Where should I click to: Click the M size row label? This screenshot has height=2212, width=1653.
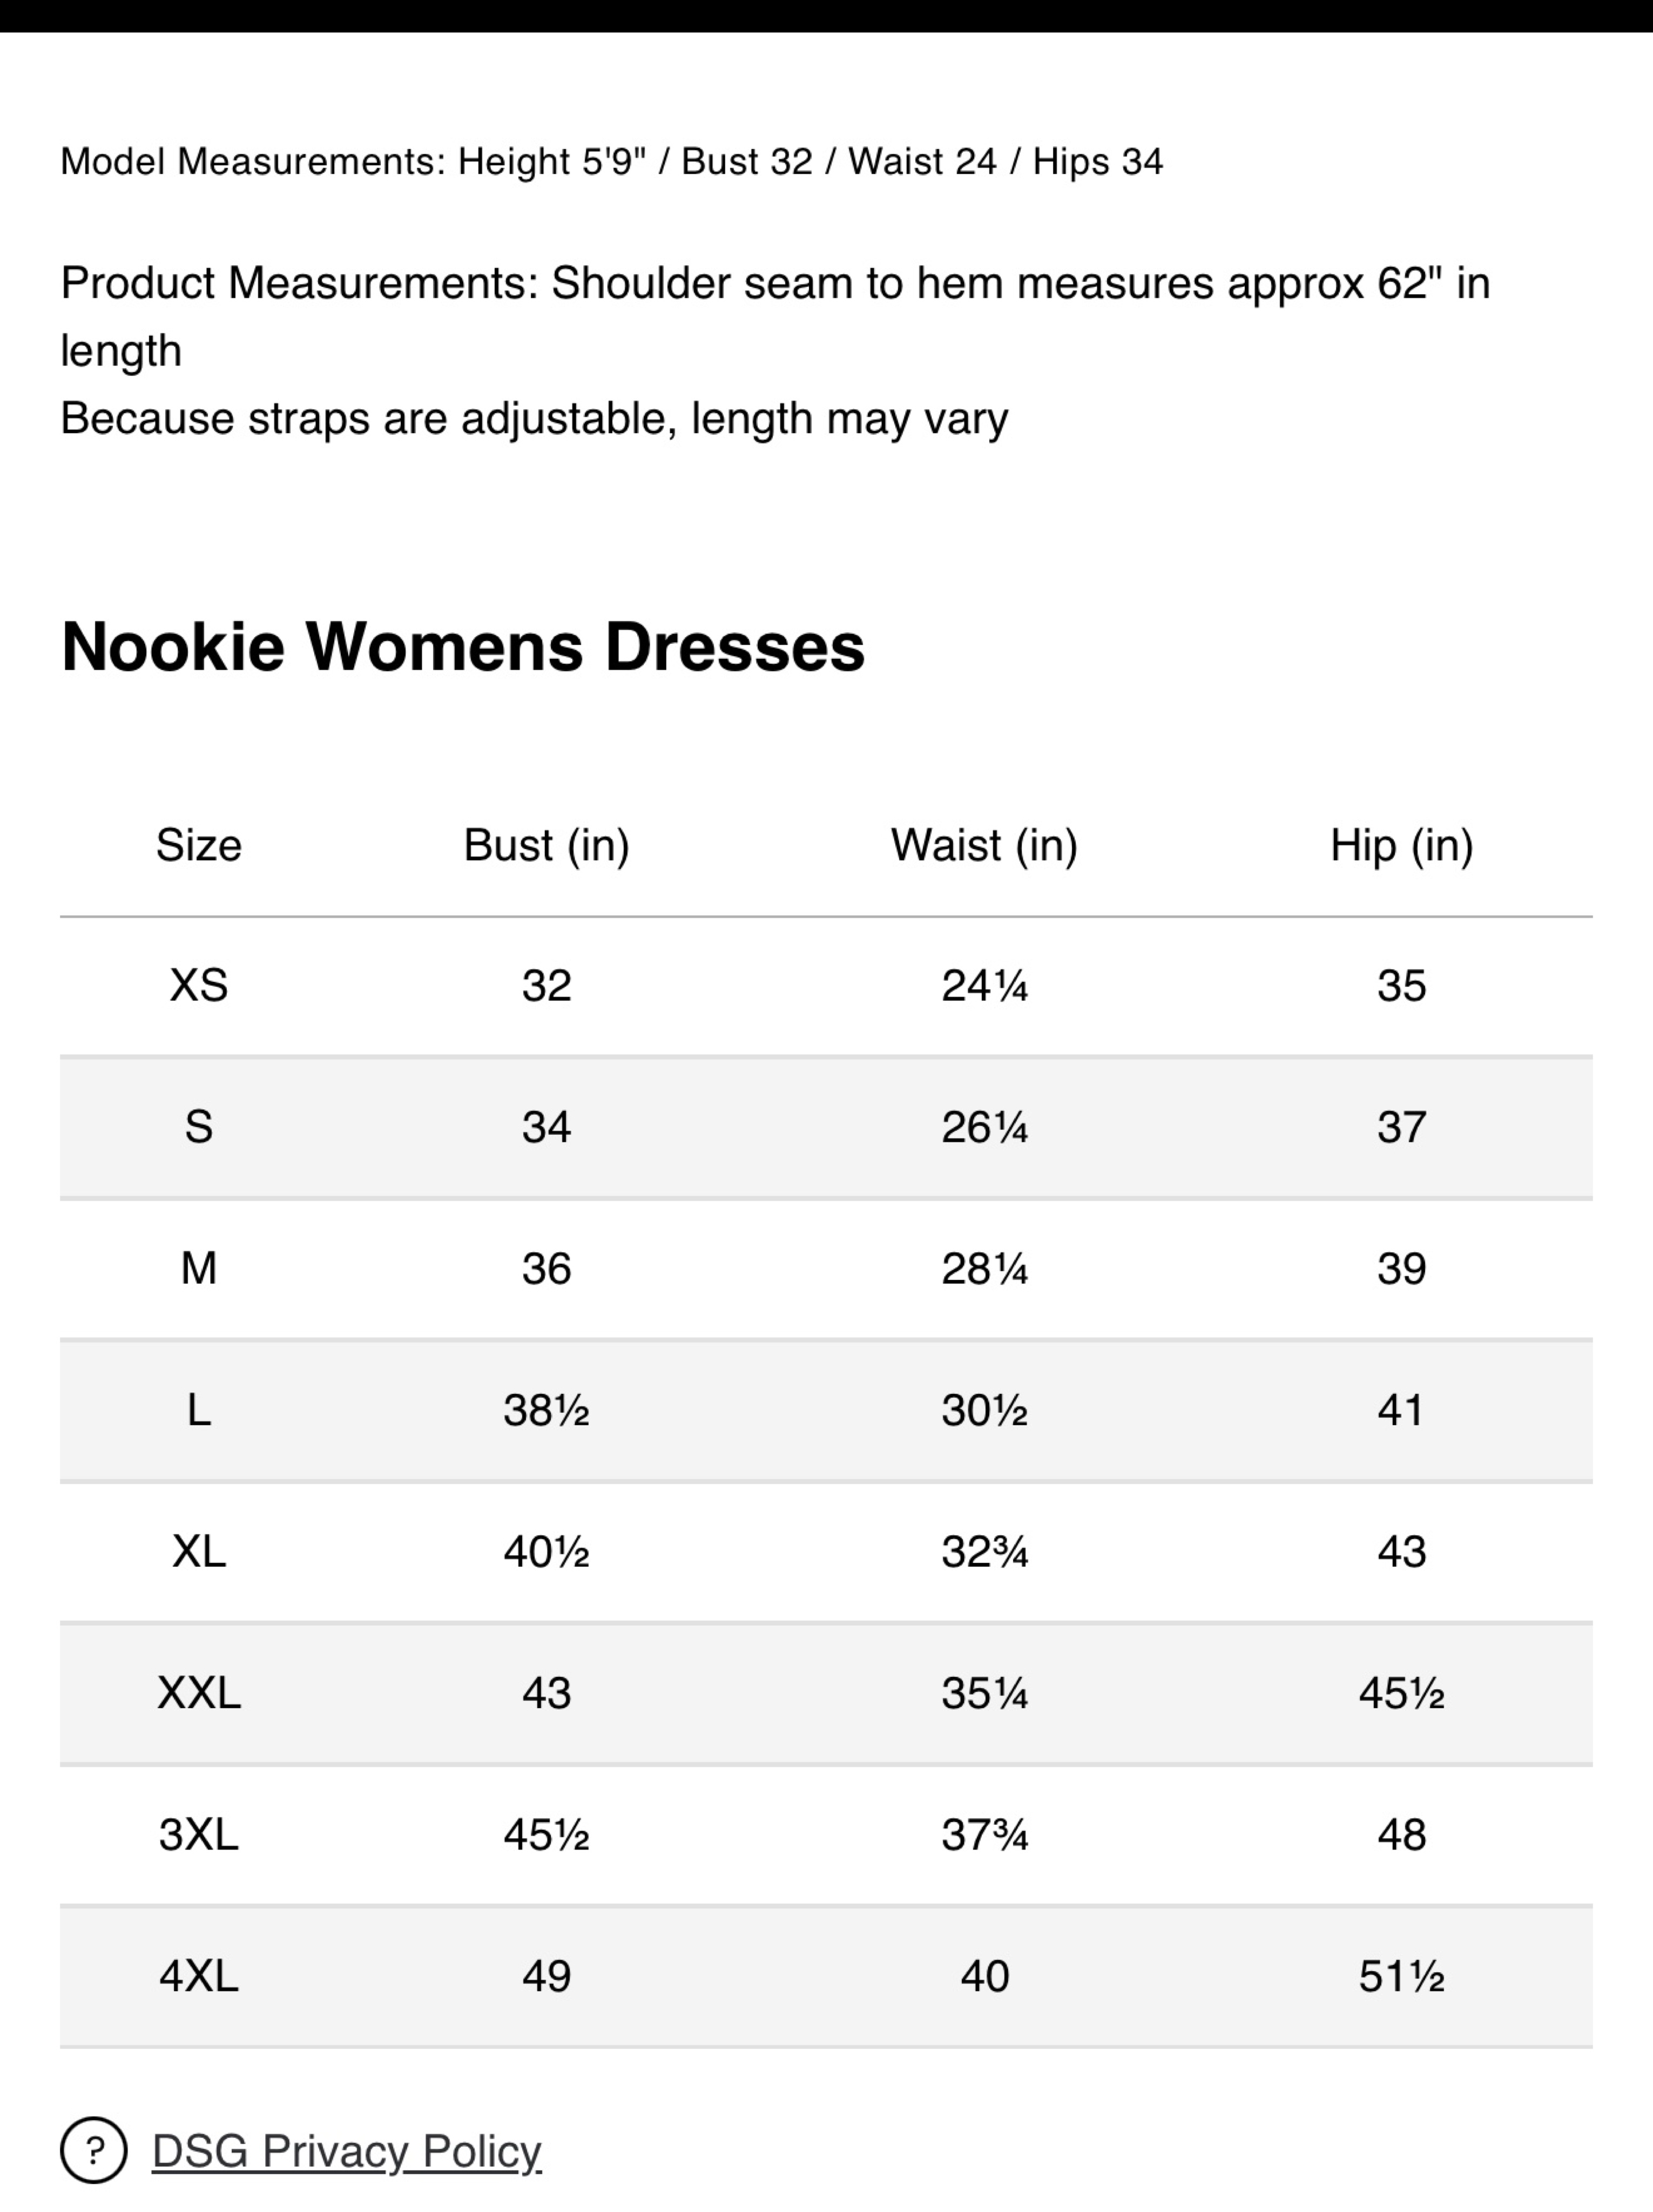point(199,1269)
